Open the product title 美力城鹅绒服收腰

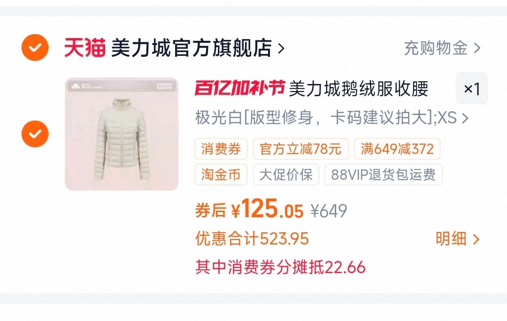[359, 89]
